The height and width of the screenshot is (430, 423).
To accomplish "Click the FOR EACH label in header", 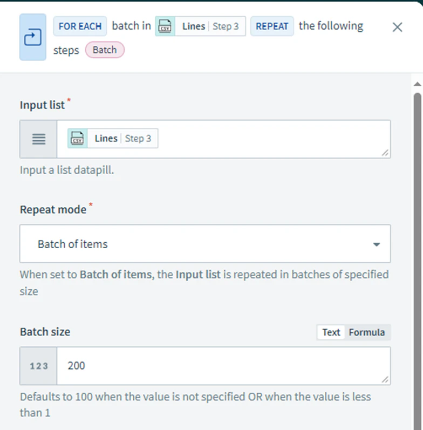I will [x=80, y=26].
